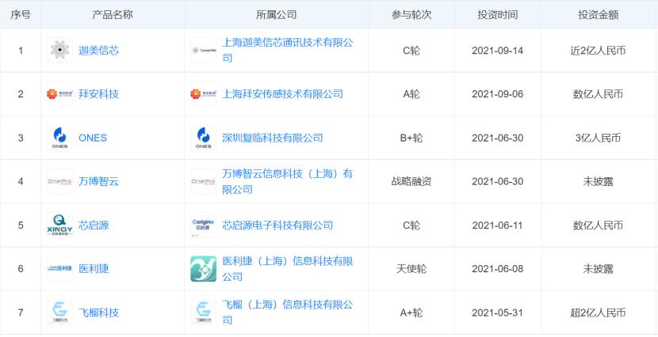Select 未披露 in 医利捷 row
This screenshot has height=337, width=658.
point(598,269)
